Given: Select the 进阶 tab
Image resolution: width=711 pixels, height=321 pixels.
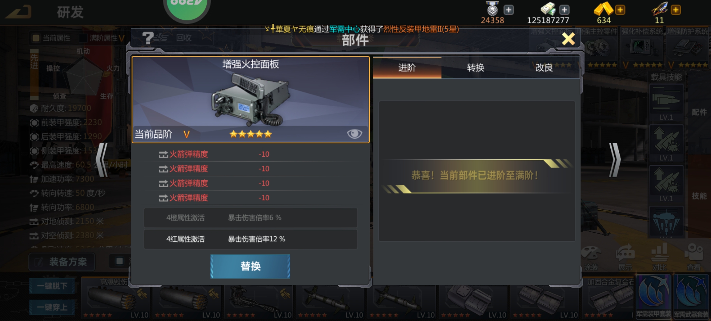Looking at the screenshot, I should point(407,68).
